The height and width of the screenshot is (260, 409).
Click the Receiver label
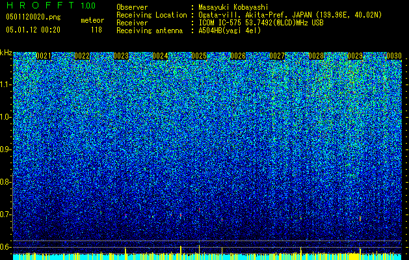[132, 23]
